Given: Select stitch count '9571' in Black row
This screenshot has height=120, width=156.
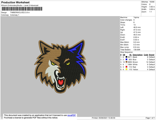Looking at the screenshot, I should click(130, 57).
